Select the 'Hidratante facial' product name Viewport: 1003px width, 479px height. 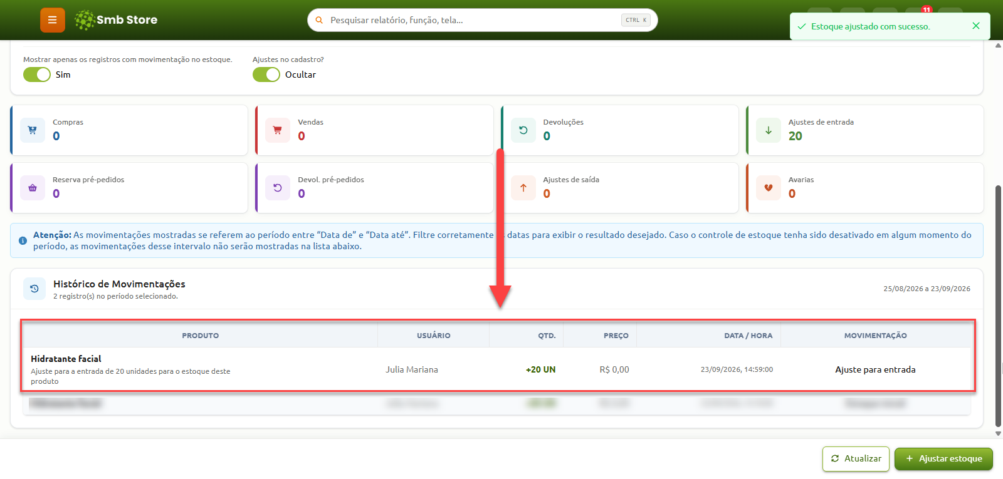[x=66, y=359]
